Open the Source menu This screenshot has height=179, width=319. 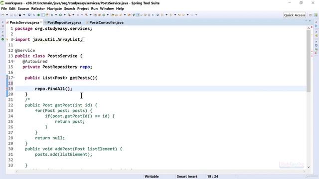click(23, 8)
